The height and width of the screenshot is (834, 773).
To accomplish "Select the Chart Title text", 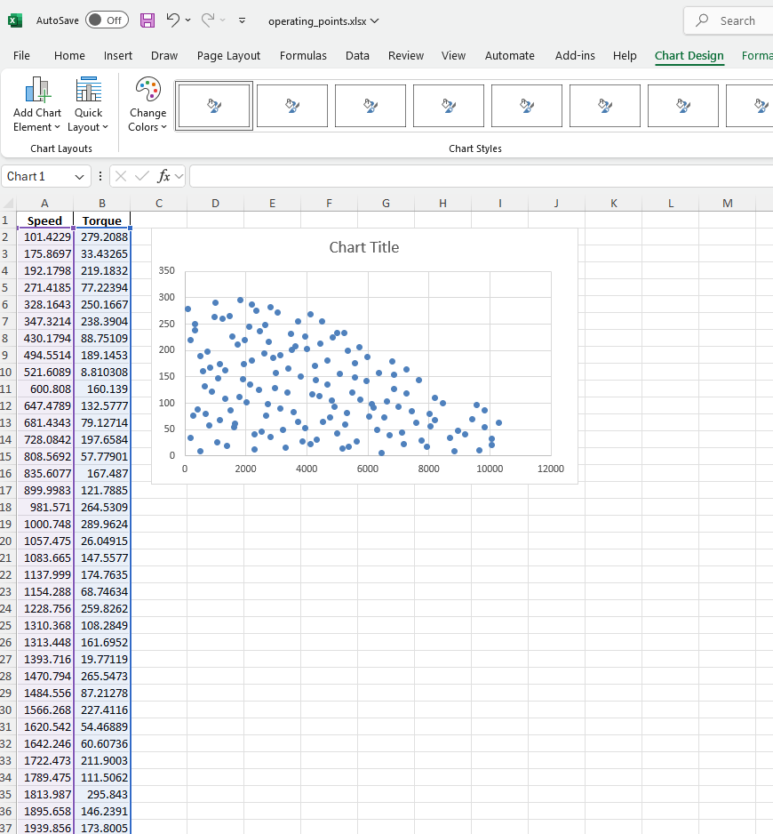I will pyautogui.click(x=364, y=247).
